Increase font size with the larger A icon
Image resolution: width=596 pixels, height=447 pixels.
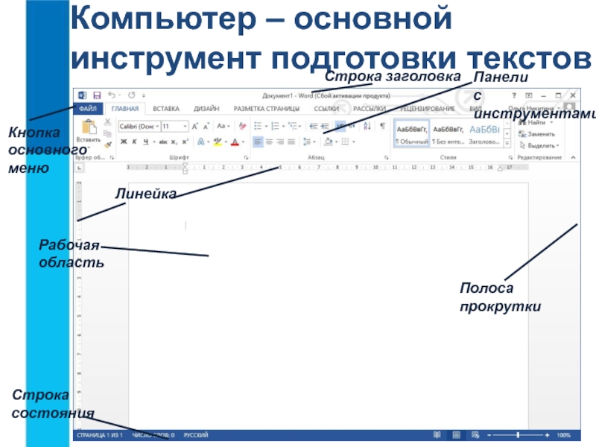(x=194, y=126)
